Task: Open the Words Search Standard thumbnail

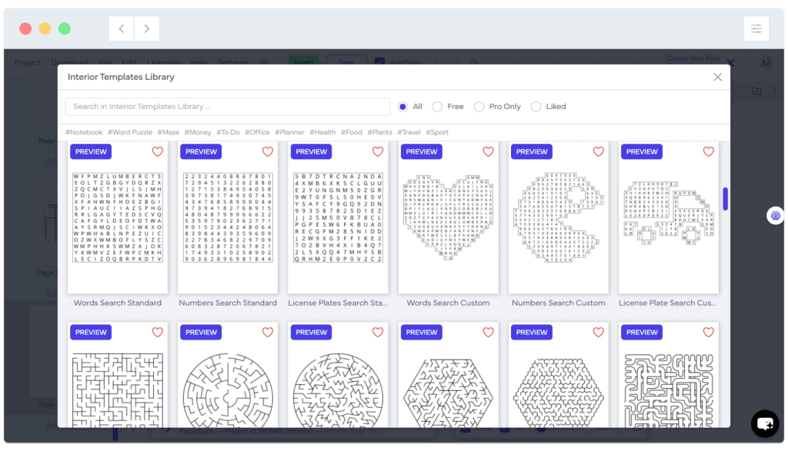Action: (118, 217)
